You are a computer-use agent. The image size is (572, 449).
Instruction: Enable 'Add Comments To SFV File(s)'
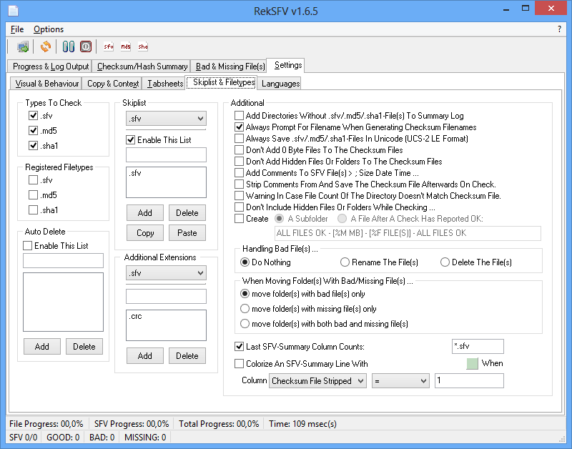coord(239,173)
